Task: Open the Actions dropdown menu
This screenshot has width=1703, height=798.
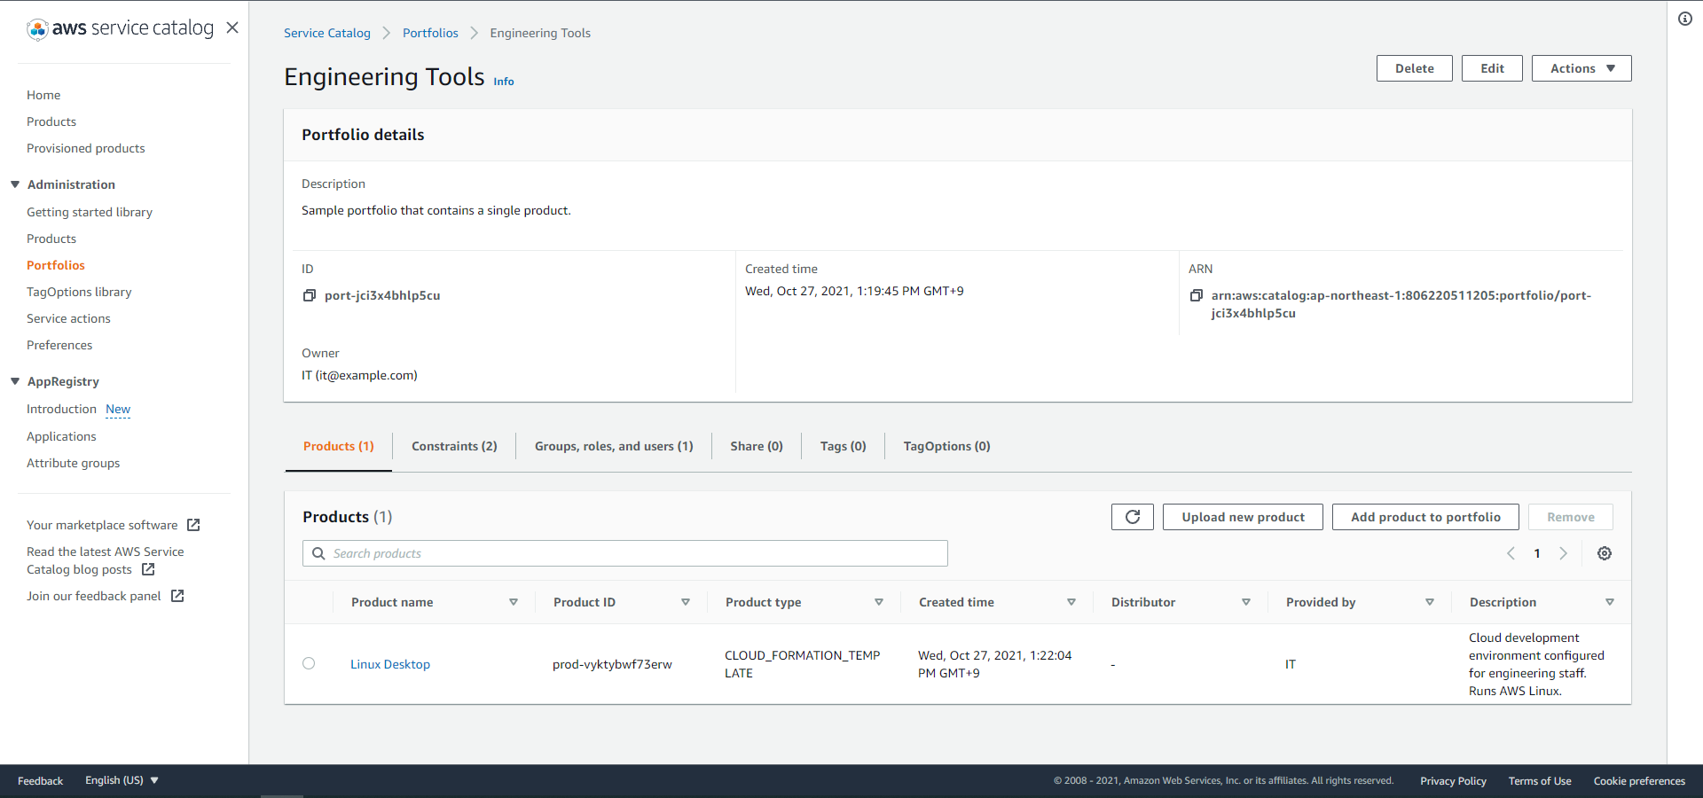Action: (x=1581, y=68)
